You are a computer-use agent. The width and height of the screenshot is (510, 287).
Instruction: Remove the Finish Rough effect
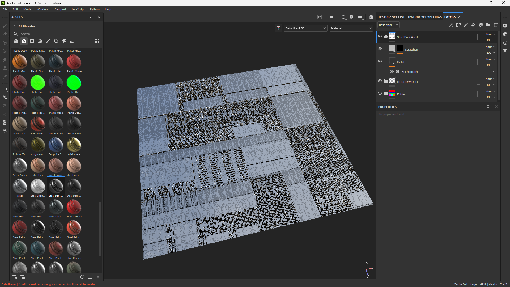(494, 71)
